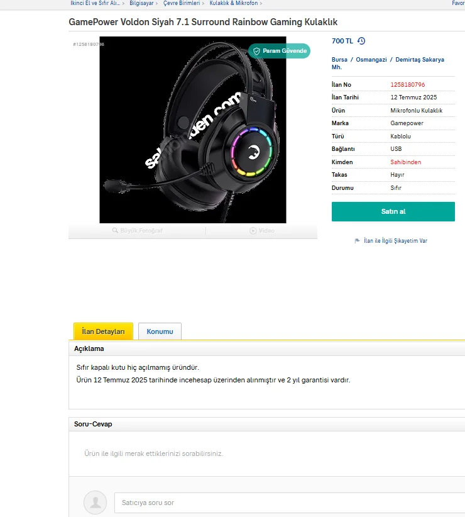465x517 pixels.
Task: Open the price history clock icon
Action: pyautogui.click(x=361, y=42)
